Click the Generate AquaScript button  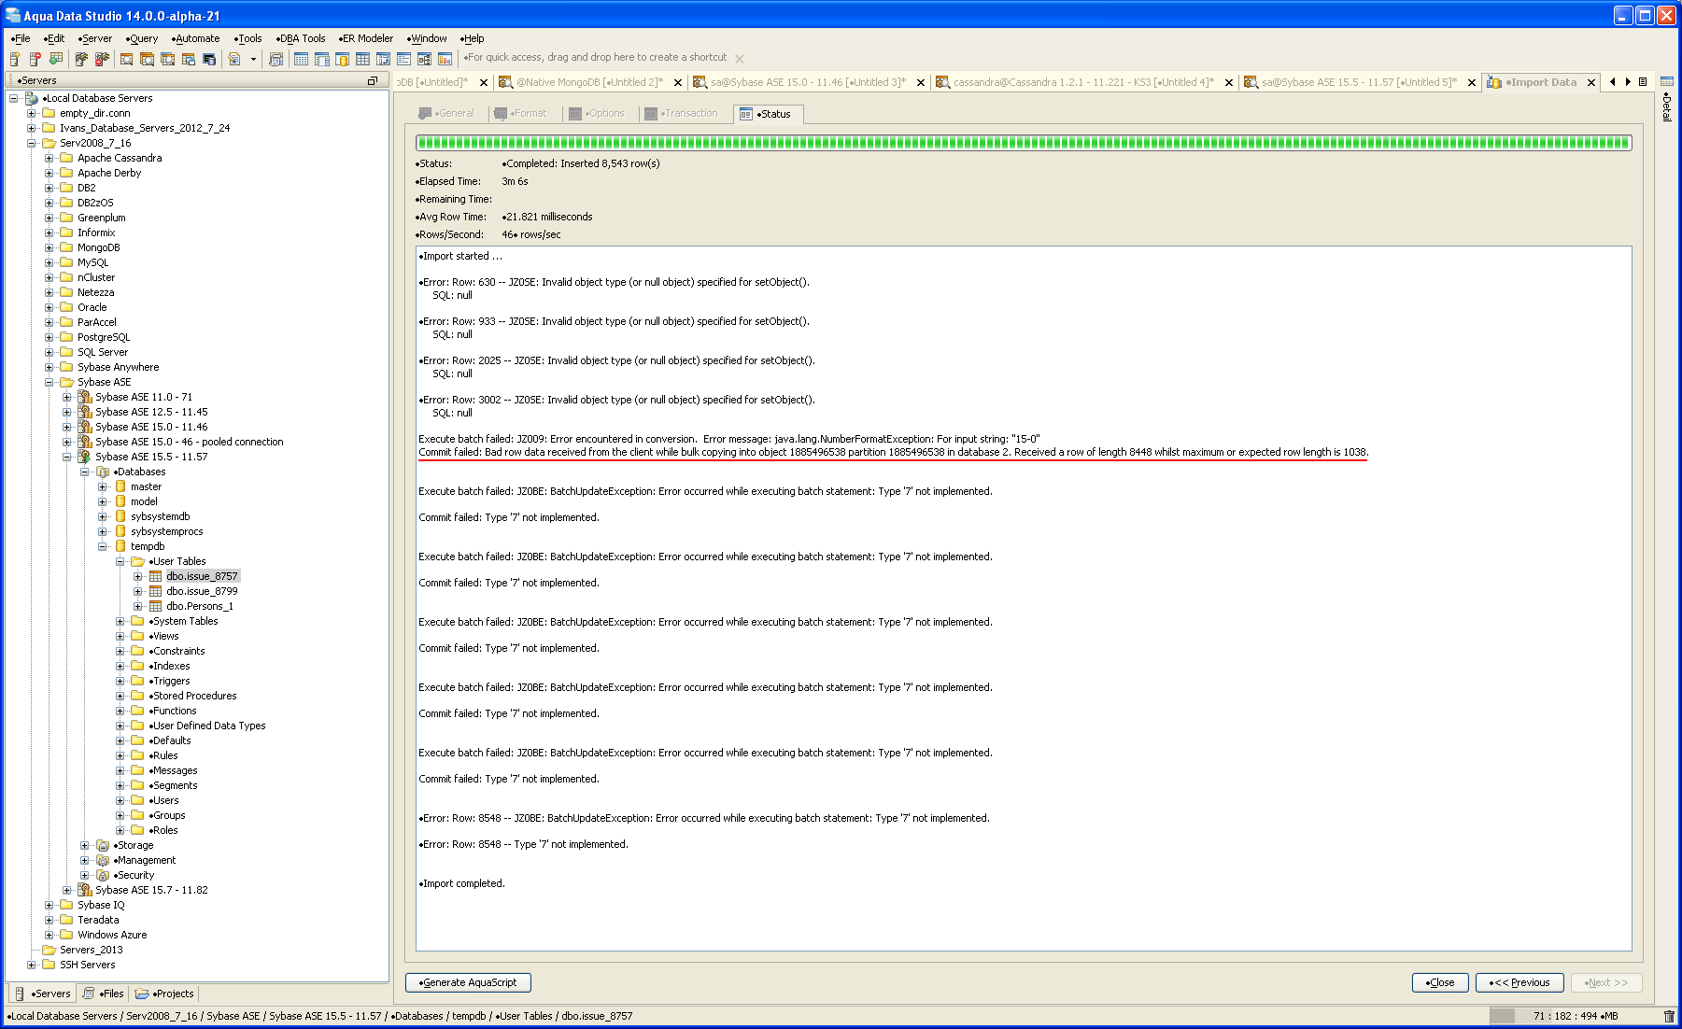click(x=468, y=982)
